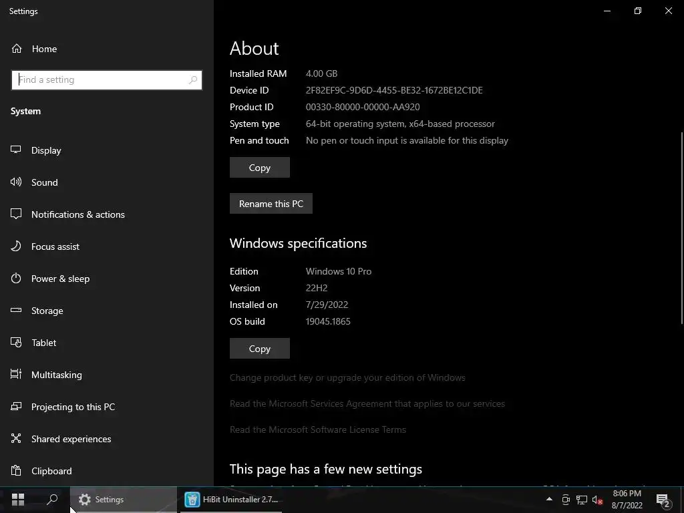Click the Pen and touch value text
The width and height of the screenshot is (684, 513).
tap(407, 140)
